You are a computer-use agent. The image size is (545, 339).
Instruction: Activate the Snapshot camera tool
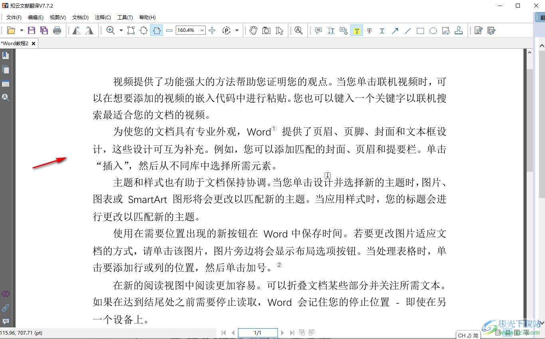266,30
